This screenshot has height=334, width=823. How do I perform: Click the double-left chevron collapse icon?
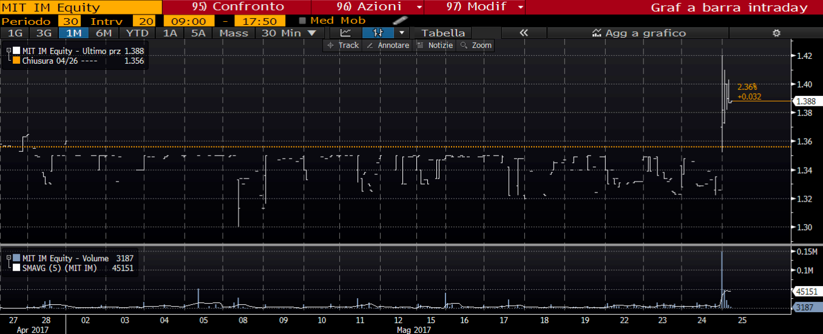(524, 33)
